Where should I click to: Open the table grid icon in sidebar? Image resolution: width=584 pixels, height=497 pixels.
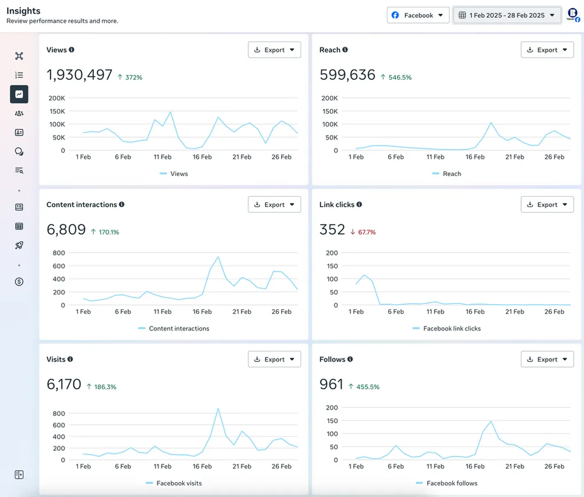(x=19, y=226)
